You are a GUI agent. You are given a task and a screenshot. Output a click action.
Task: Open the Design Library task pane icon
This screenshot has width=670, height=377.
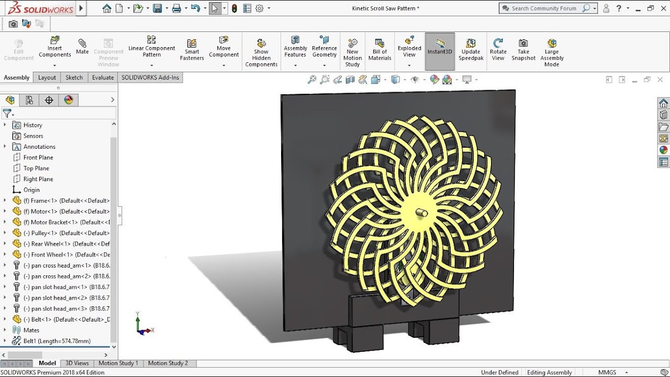[663, 115]
